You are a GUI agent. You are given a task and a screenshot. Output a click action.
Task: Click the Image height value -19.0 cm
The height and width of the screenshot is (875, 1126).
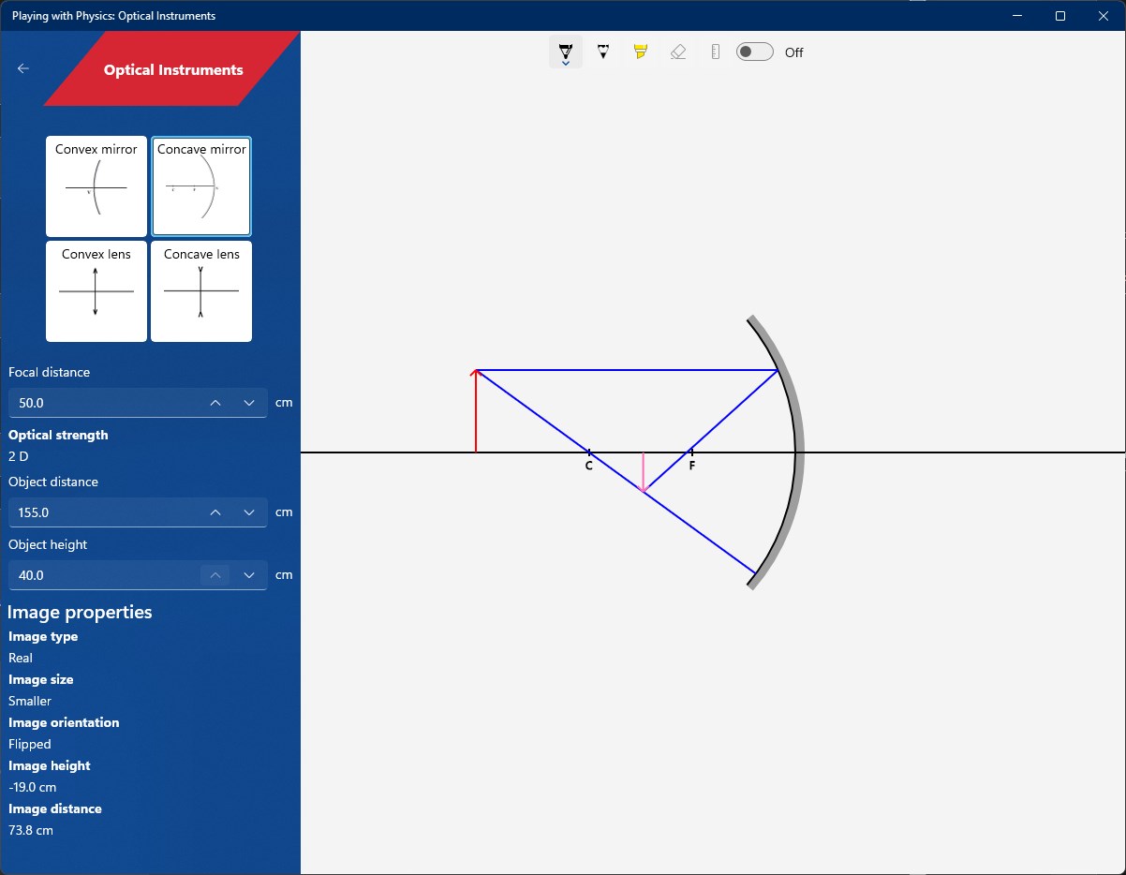pos(33,787)
